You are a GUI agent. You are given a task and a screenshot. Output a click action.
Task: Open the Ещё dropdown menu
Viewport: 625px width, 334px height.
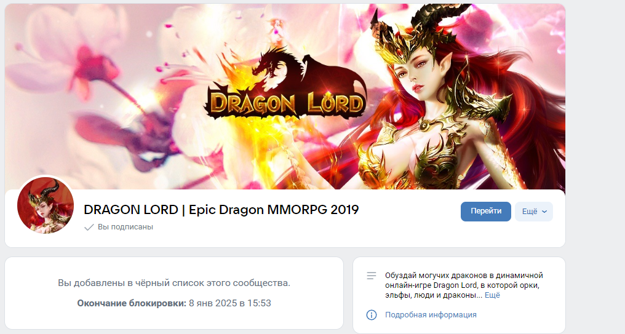tap(534, 211)
